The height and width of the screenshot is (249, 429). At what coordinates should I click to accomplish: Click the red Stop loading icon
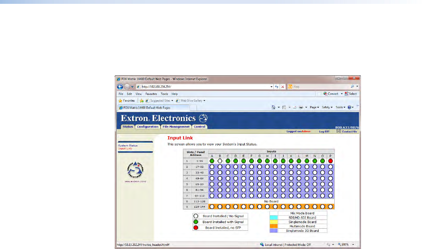(282, 87)
